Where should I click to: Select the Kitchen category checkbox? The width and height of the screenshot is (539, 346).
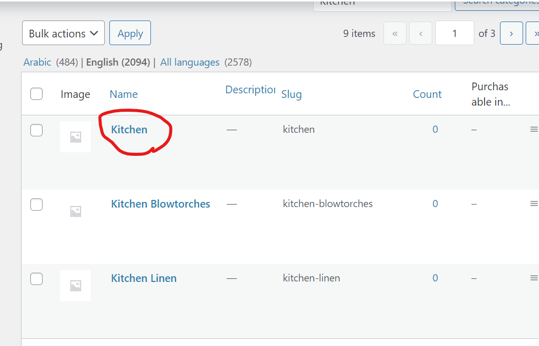pos(36,130)
